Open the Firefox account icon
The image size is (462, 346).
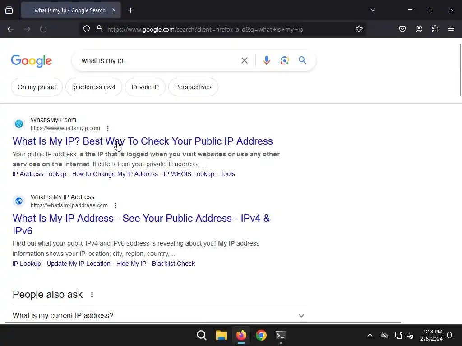(419, 29)
